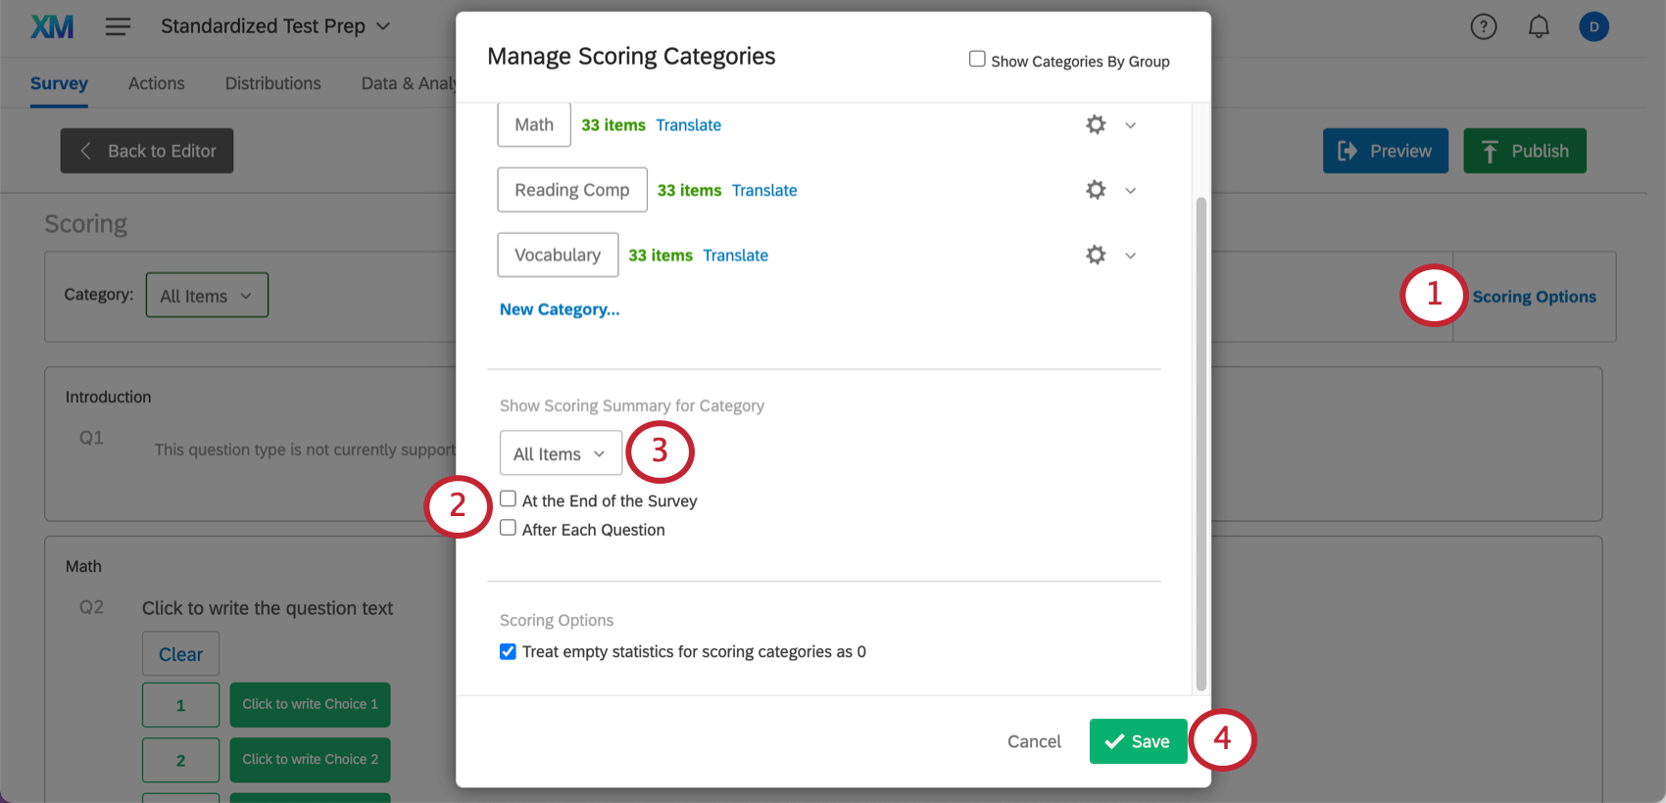This screenshot has width=1666, height=803.
Task: Open settings gear for Math category
Action: point(1095,124)
